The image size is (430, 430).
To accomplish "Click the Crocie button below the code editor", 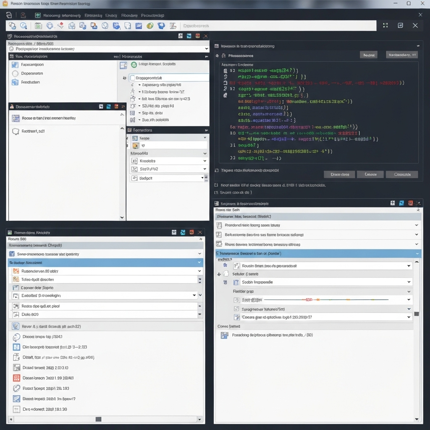I will tap(370, 174).
